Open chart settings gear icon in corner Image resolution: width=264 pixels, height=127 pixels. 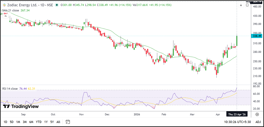pos(257,114)
